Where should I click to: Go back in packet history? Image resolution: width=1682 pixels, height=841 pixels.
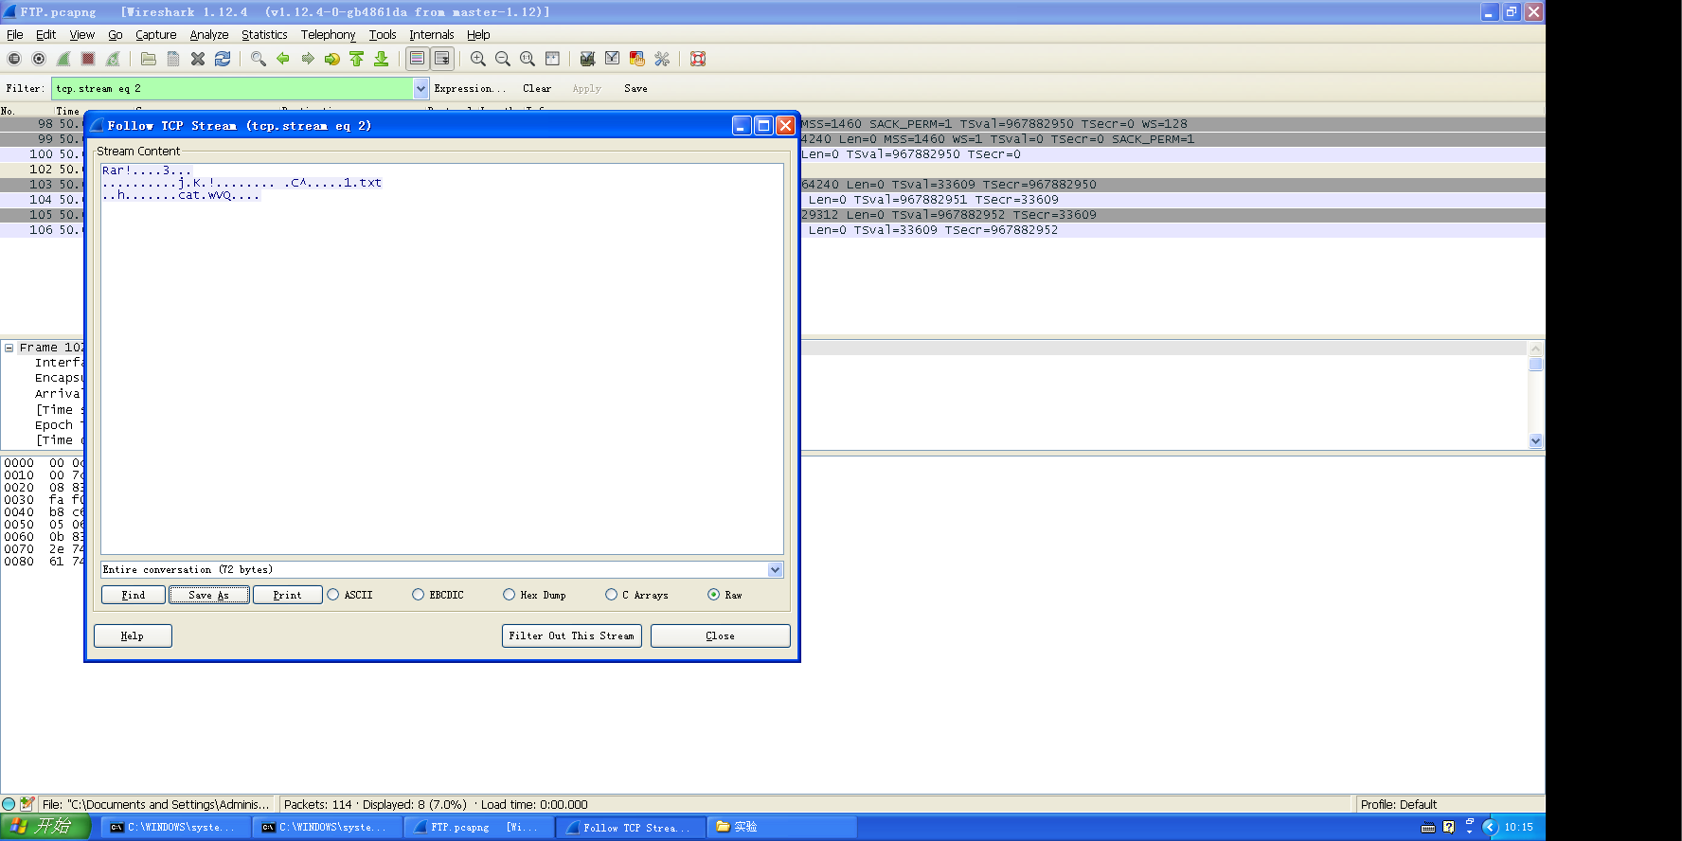283,59
